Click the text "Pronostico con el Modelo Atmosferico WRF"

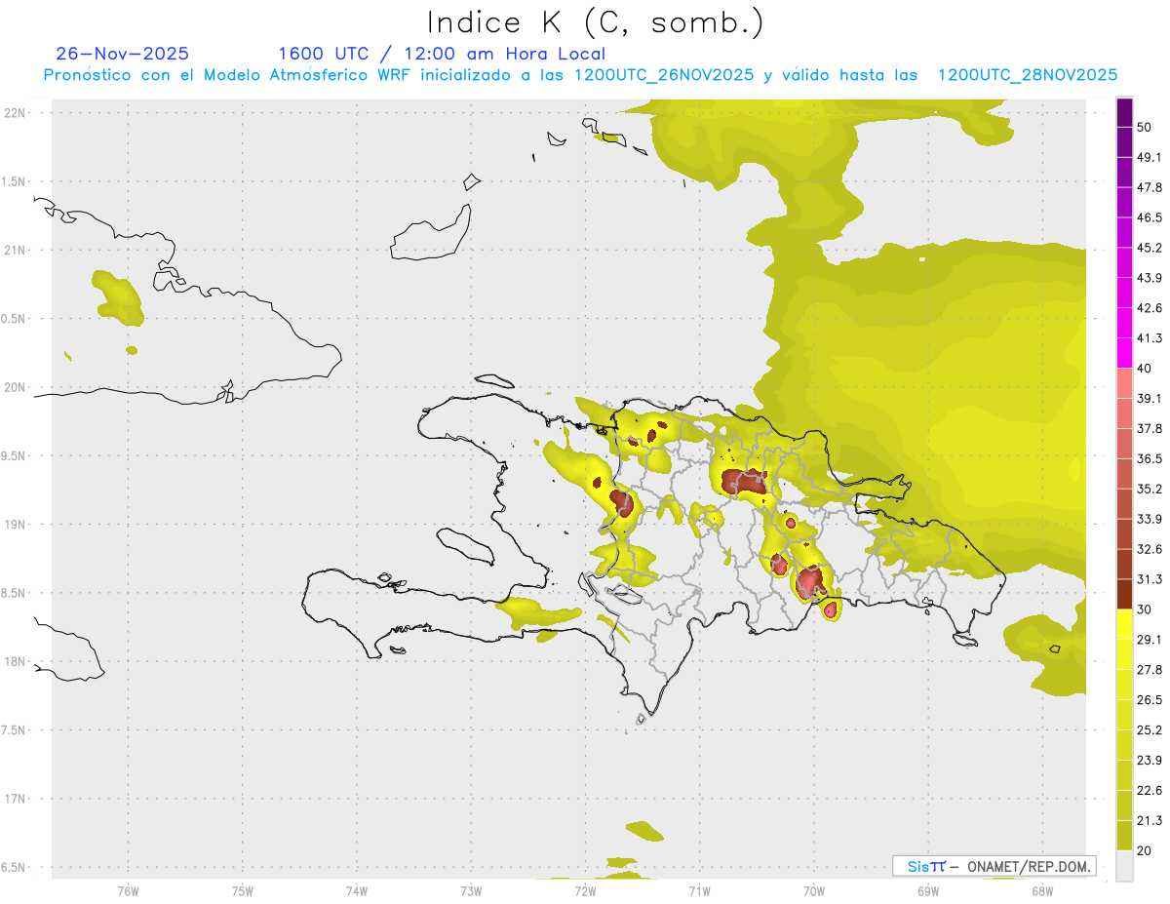click(x=229, y=75)
